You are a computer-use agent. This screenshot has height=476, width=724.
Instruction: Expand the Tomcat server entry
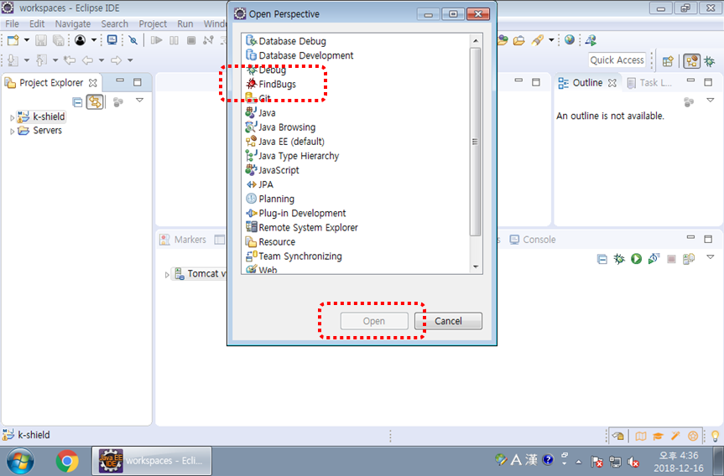(167, 274)
